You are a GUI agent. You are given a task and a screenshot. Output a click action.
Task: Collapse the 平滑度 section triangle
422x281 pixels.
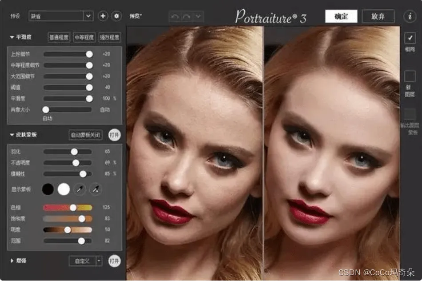coord(12,37)
